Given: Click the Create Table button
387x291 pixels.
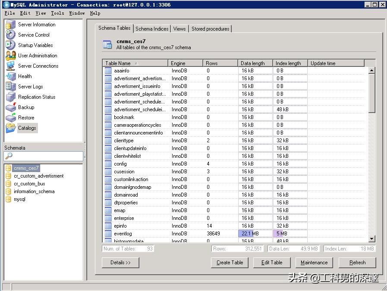Looking at the screenshot, I should click(x=230, y=263).
